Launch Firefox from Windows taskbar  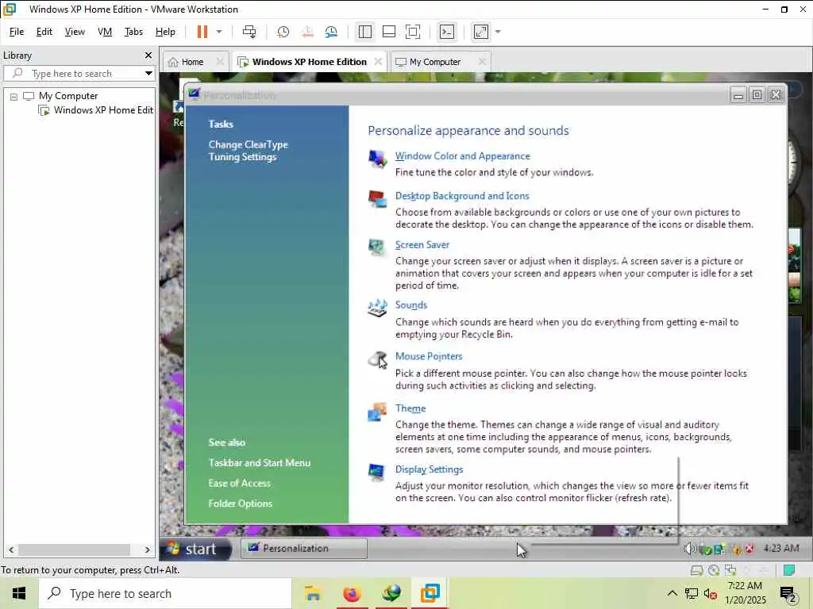tap(352, 593)
